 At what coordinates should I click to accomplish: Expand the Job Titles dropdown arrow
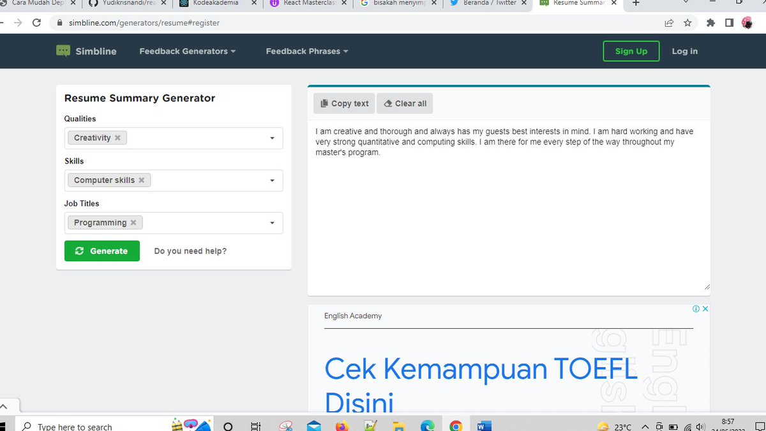point(272,223)
